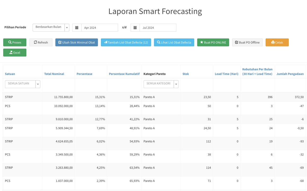Sort by Lead Time (Hari) header

(227, 74)
